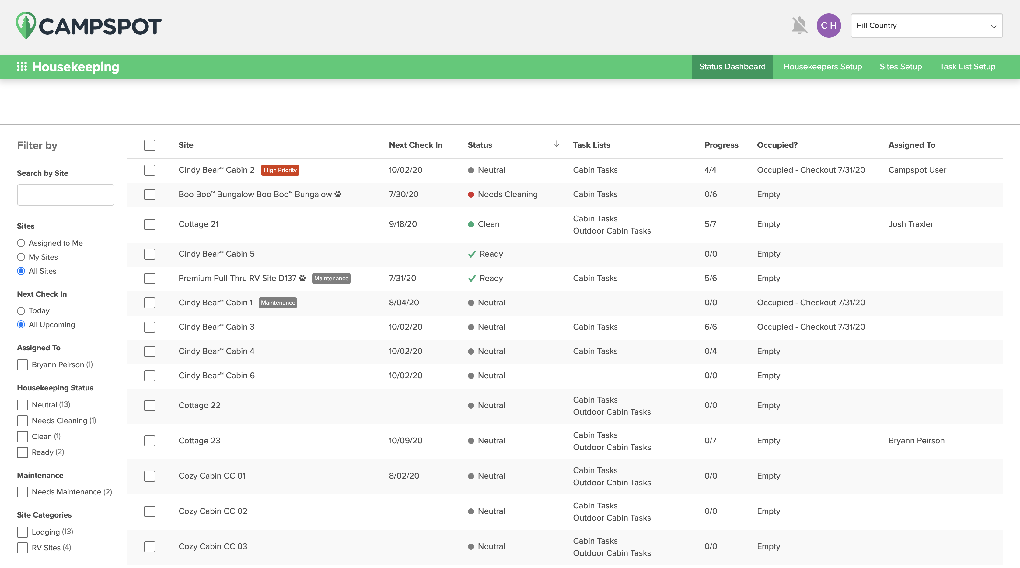1020x568 pixels.
Task: Open the Housekeeping app grid icon
Action: tap(22, 67)
